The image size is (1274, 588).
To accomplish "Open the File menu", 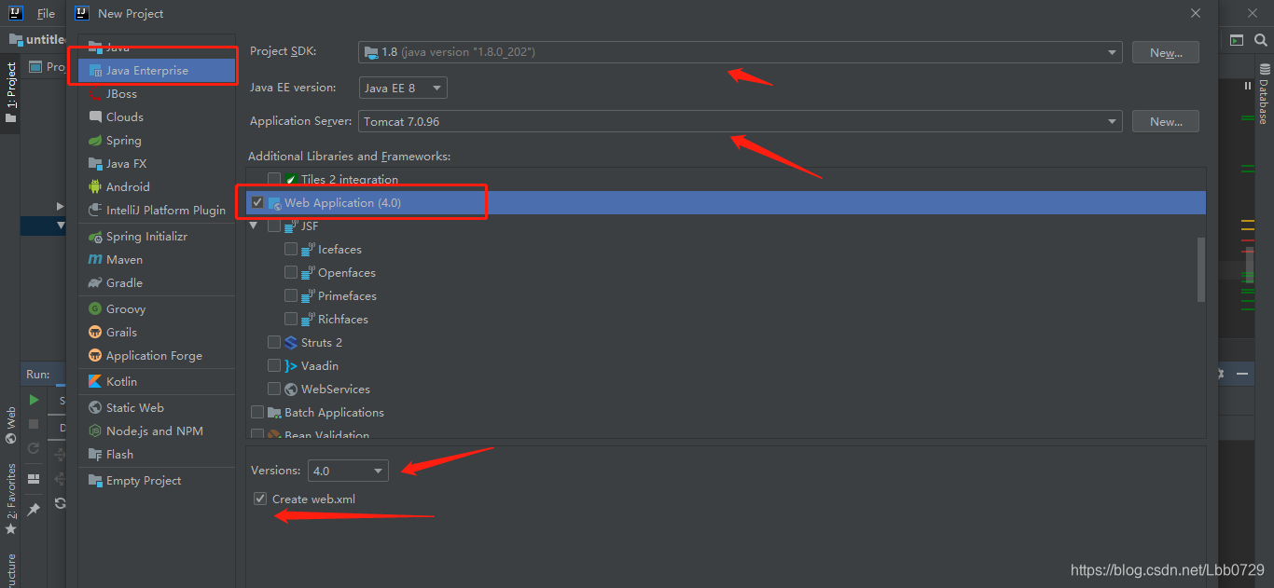I will 46,14.
